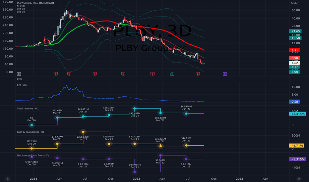Select the PLBY Group, Inc. symbol title
The height and width of the screenshot is (182, 309).
coord(35,3)
